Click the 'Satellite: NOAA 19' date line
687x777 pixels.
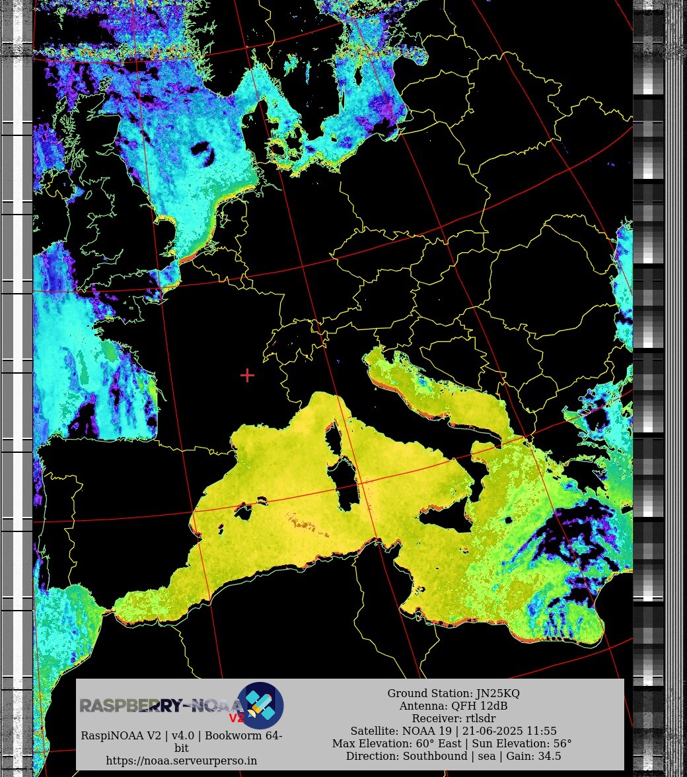[453, 731]
